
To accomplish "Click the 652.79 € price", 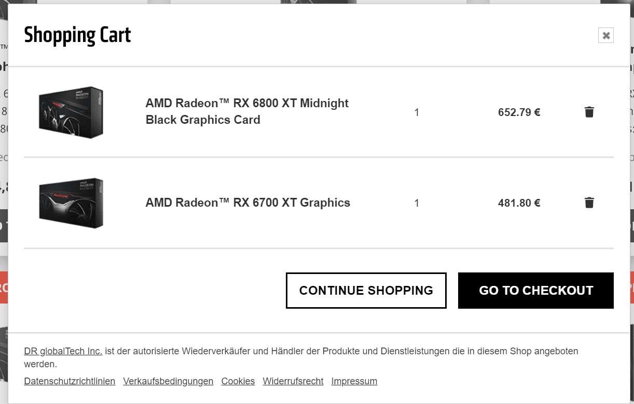I will (x=519, y=112).
